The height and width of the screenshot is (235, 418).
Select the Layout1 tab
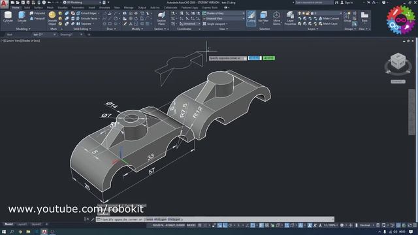[x=22, y=224]
